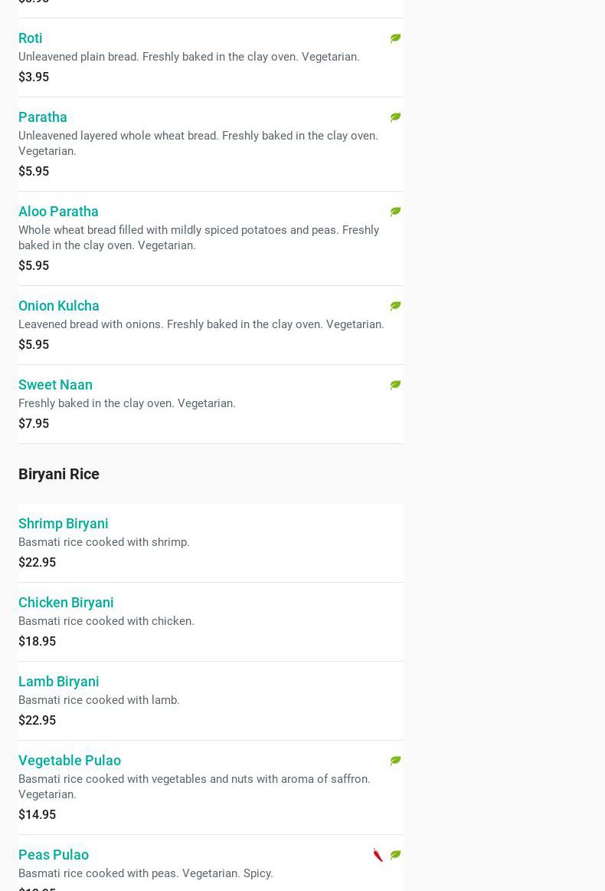Open Vegetable Pulao menu item
605x891 pixels.
[70, 761]
